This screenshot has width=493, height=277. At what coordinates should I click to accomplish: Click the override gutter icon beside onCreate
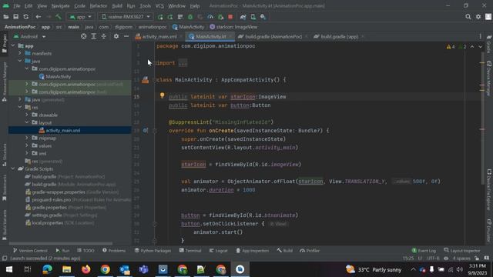(x=146, y=130)
